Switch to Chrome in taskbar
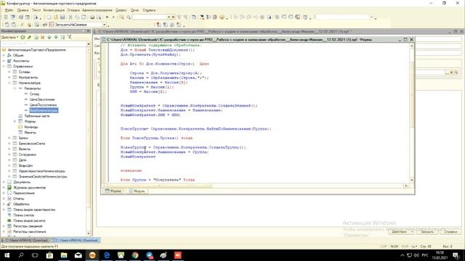The image size is (465, 261). coord(135,255)
